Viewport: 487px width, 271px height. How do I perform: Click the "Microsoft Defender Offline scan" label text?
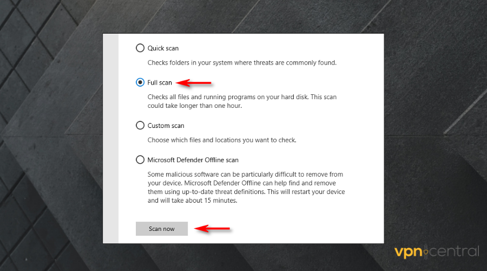coord(193,160)
